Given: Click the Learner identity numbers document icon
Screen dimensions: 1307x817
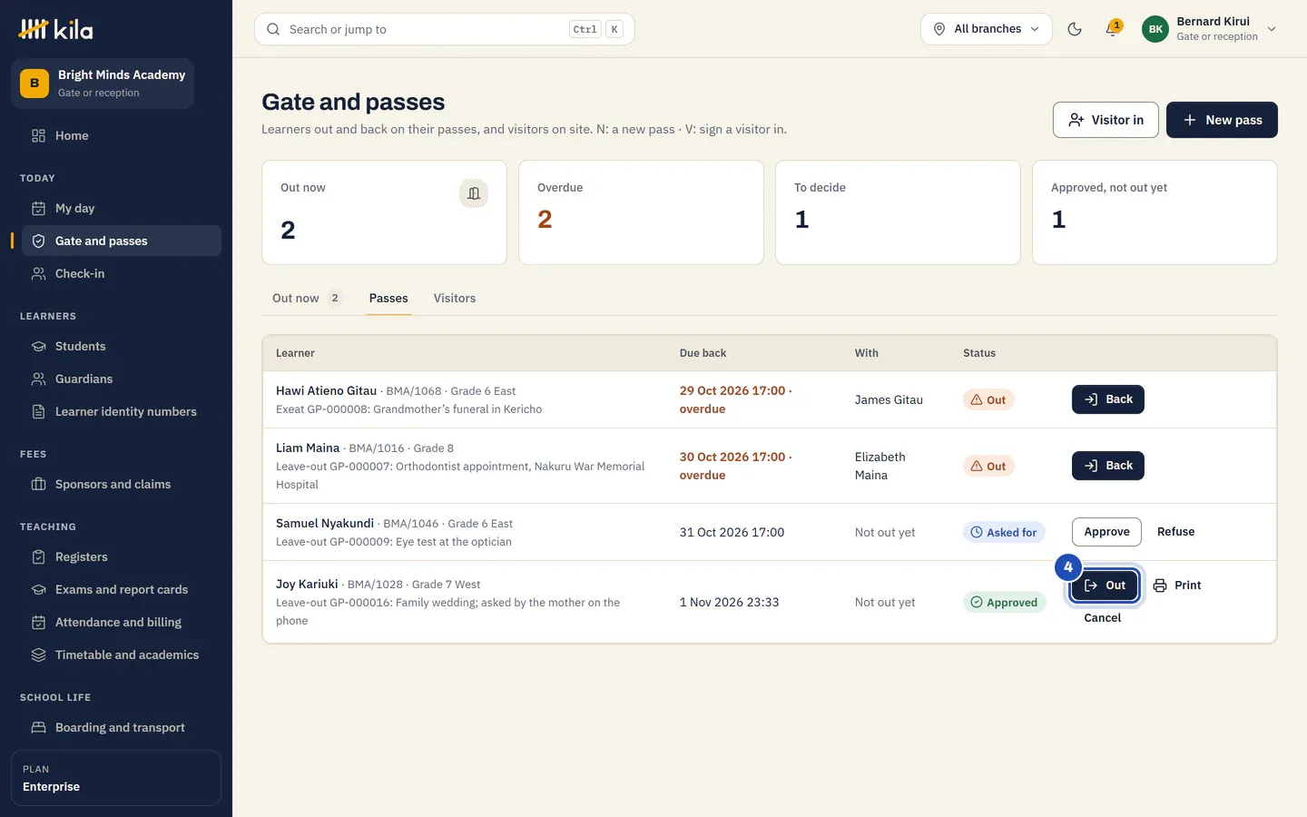Looking at the screenshot, I should point(38,411).
